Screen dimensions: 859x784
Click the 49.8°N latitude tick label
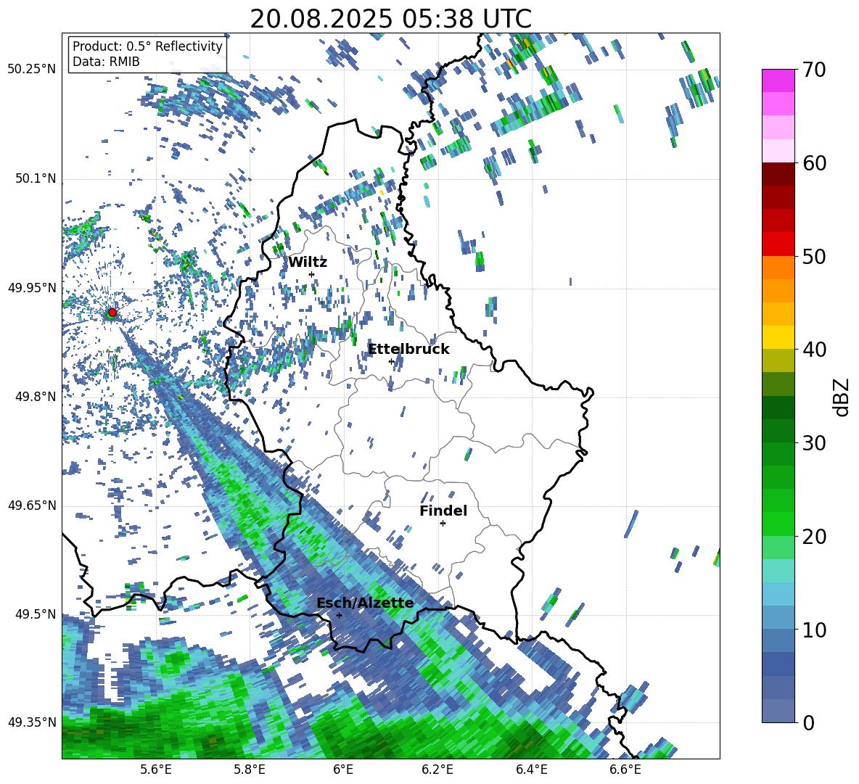(x=36, y=397)
